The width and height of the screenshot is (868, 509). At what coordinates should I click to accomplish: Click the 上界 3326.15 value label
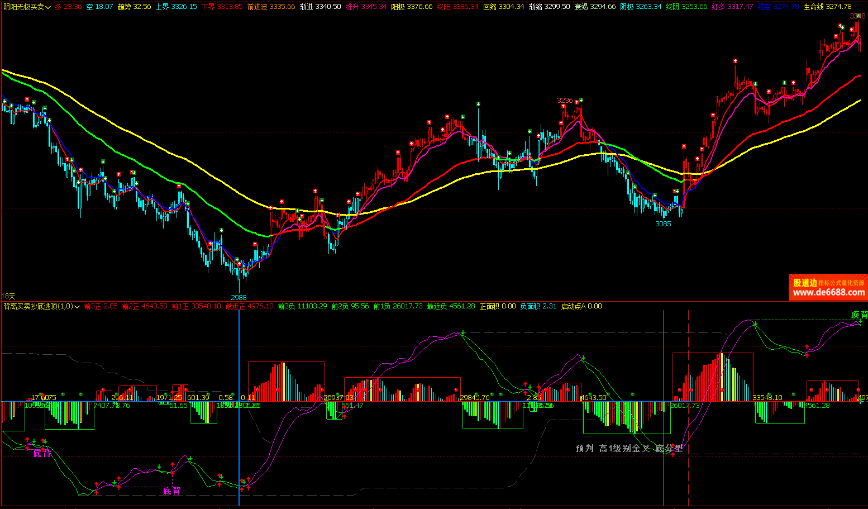tap(176, 7)
